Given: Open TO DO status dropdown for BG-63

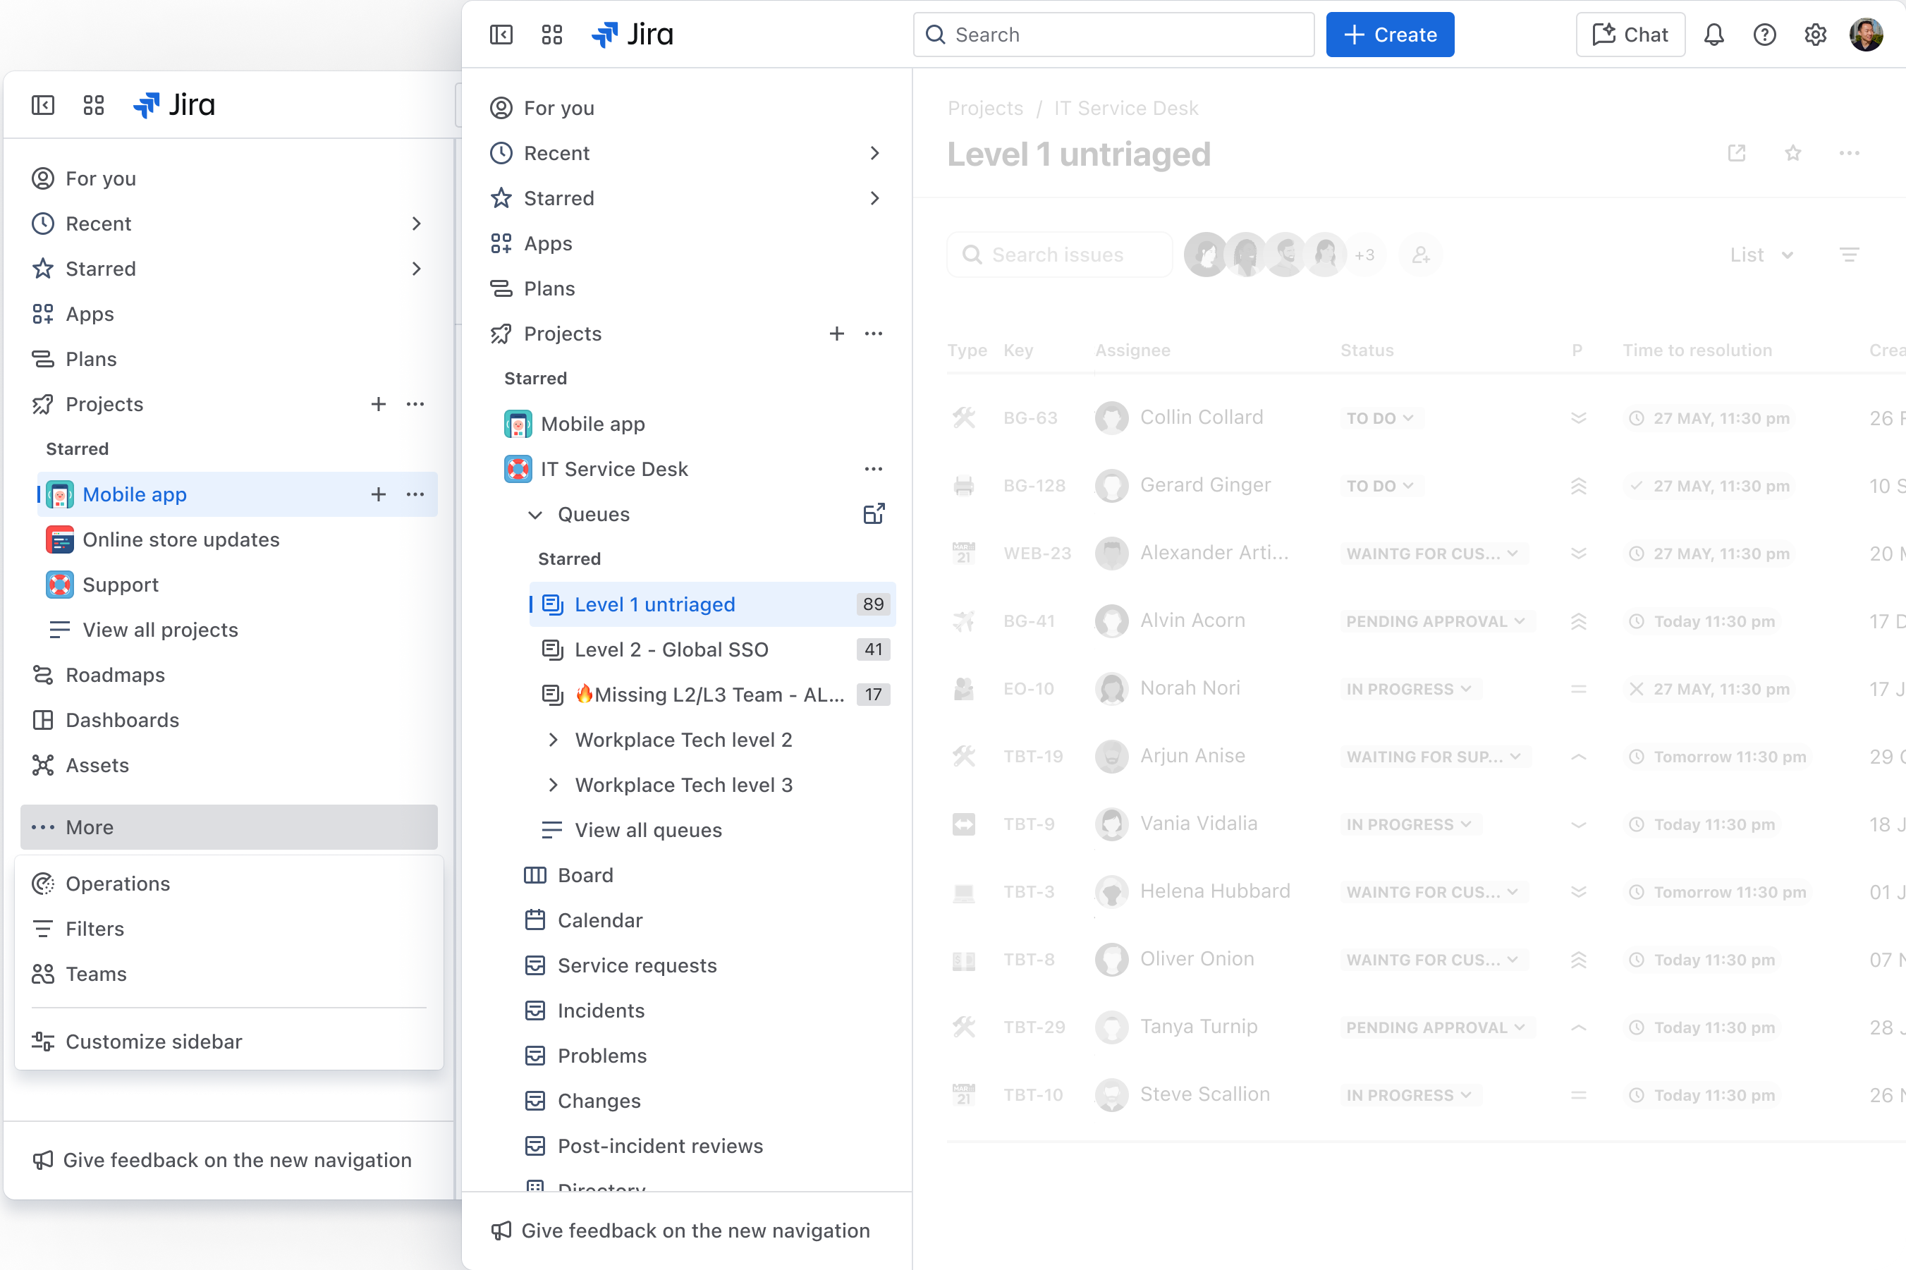Looking at the screenshot, I should pos(1380,418).
